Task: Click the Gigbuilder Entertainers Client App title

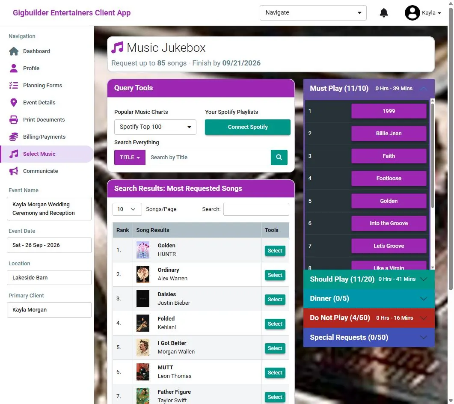Action: [71, 13]
